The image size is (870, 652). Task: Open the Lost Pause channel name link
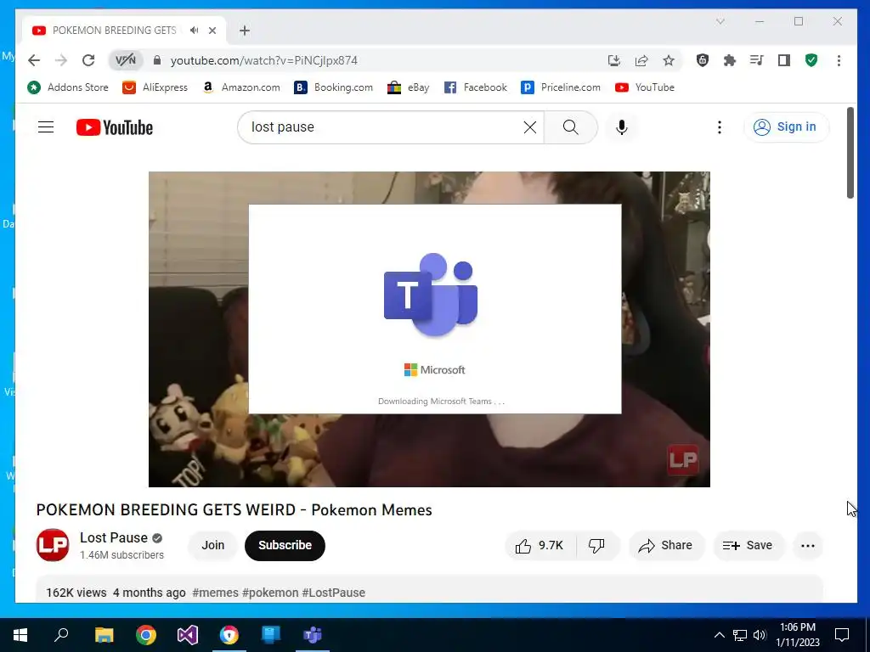coord(114,537)
